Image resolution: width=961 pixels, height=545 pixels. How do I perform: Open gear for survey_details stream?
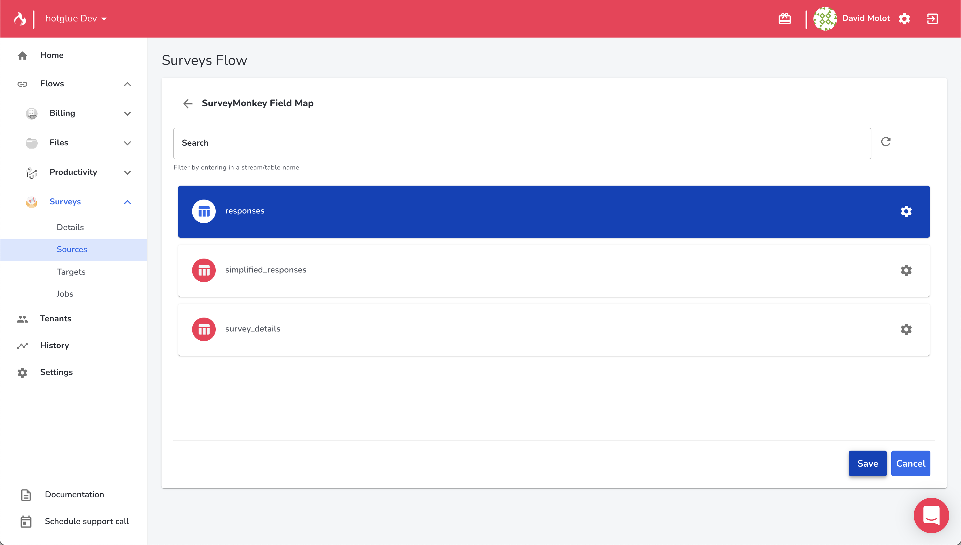(905, 329)
